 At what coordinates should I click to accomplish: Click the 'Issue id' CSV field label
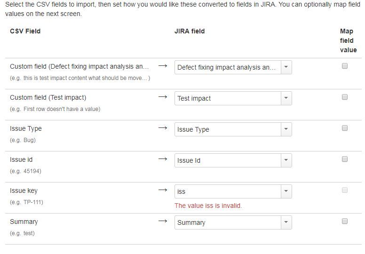click(21, 159)
